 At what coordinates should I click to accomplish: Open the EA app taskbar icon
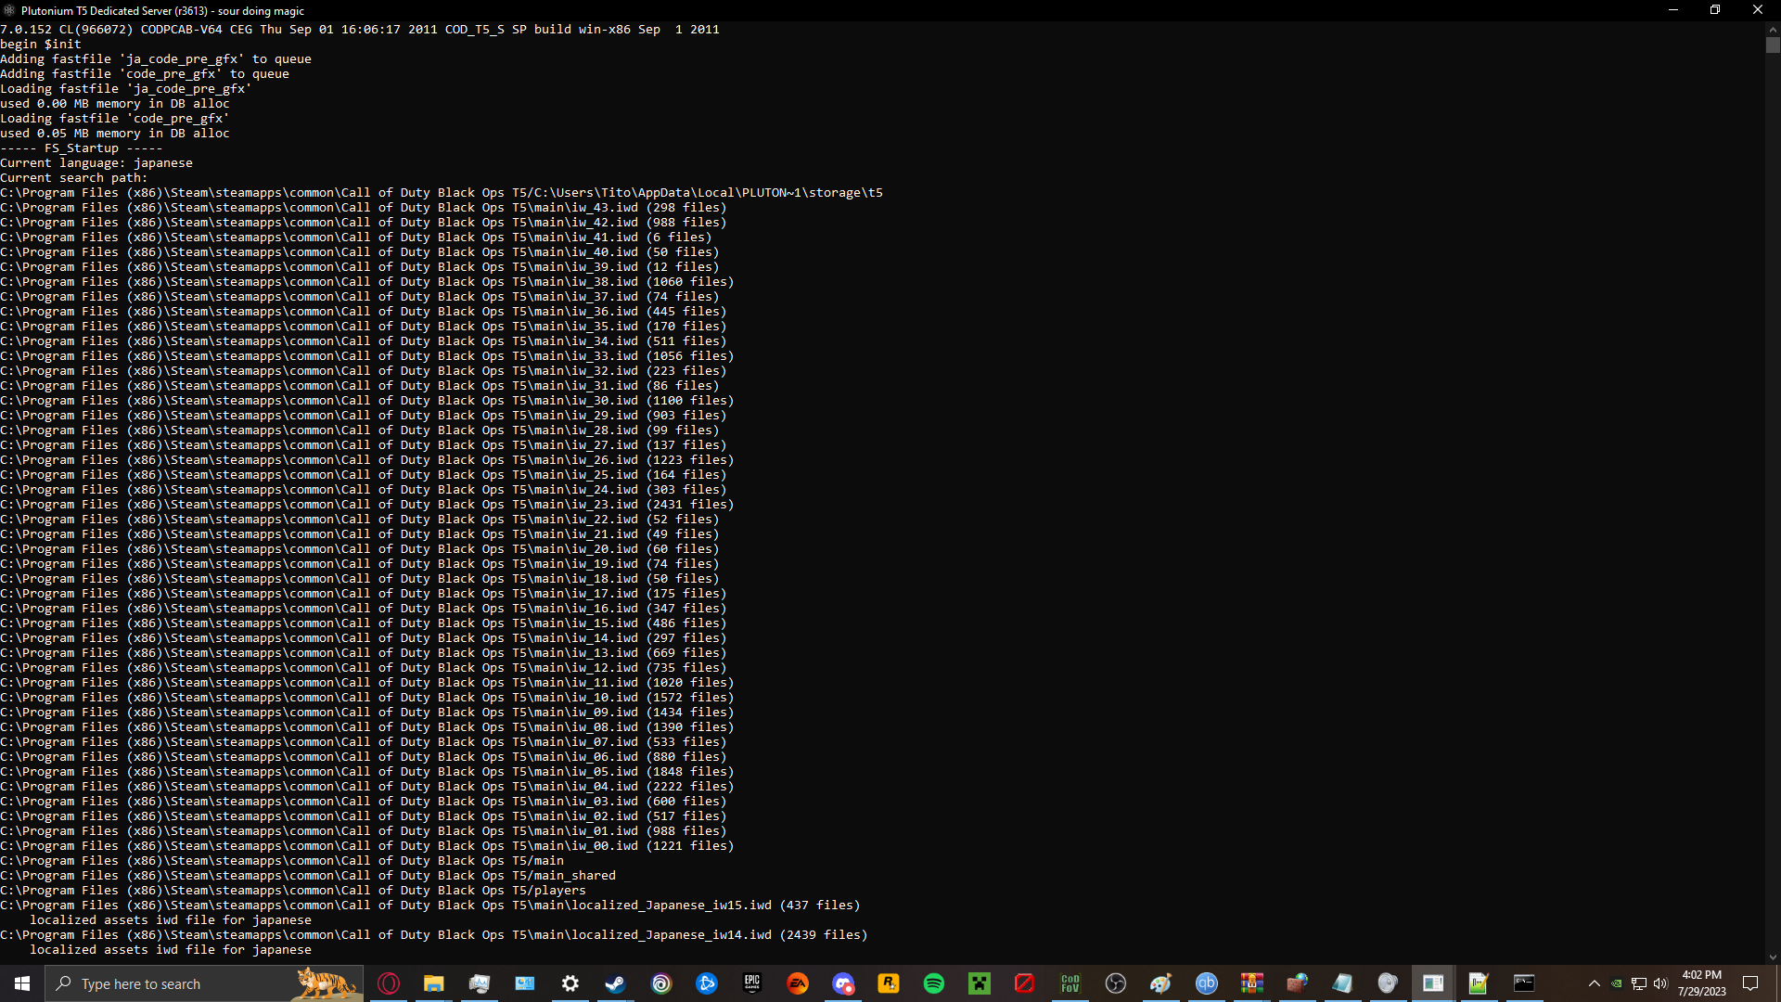click(x=798, y=983)
